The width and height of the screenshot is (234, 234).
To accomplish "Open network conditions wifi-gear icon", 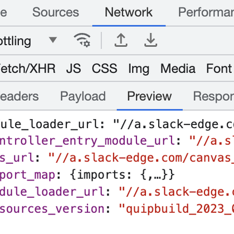I will (x=82, y=40).
